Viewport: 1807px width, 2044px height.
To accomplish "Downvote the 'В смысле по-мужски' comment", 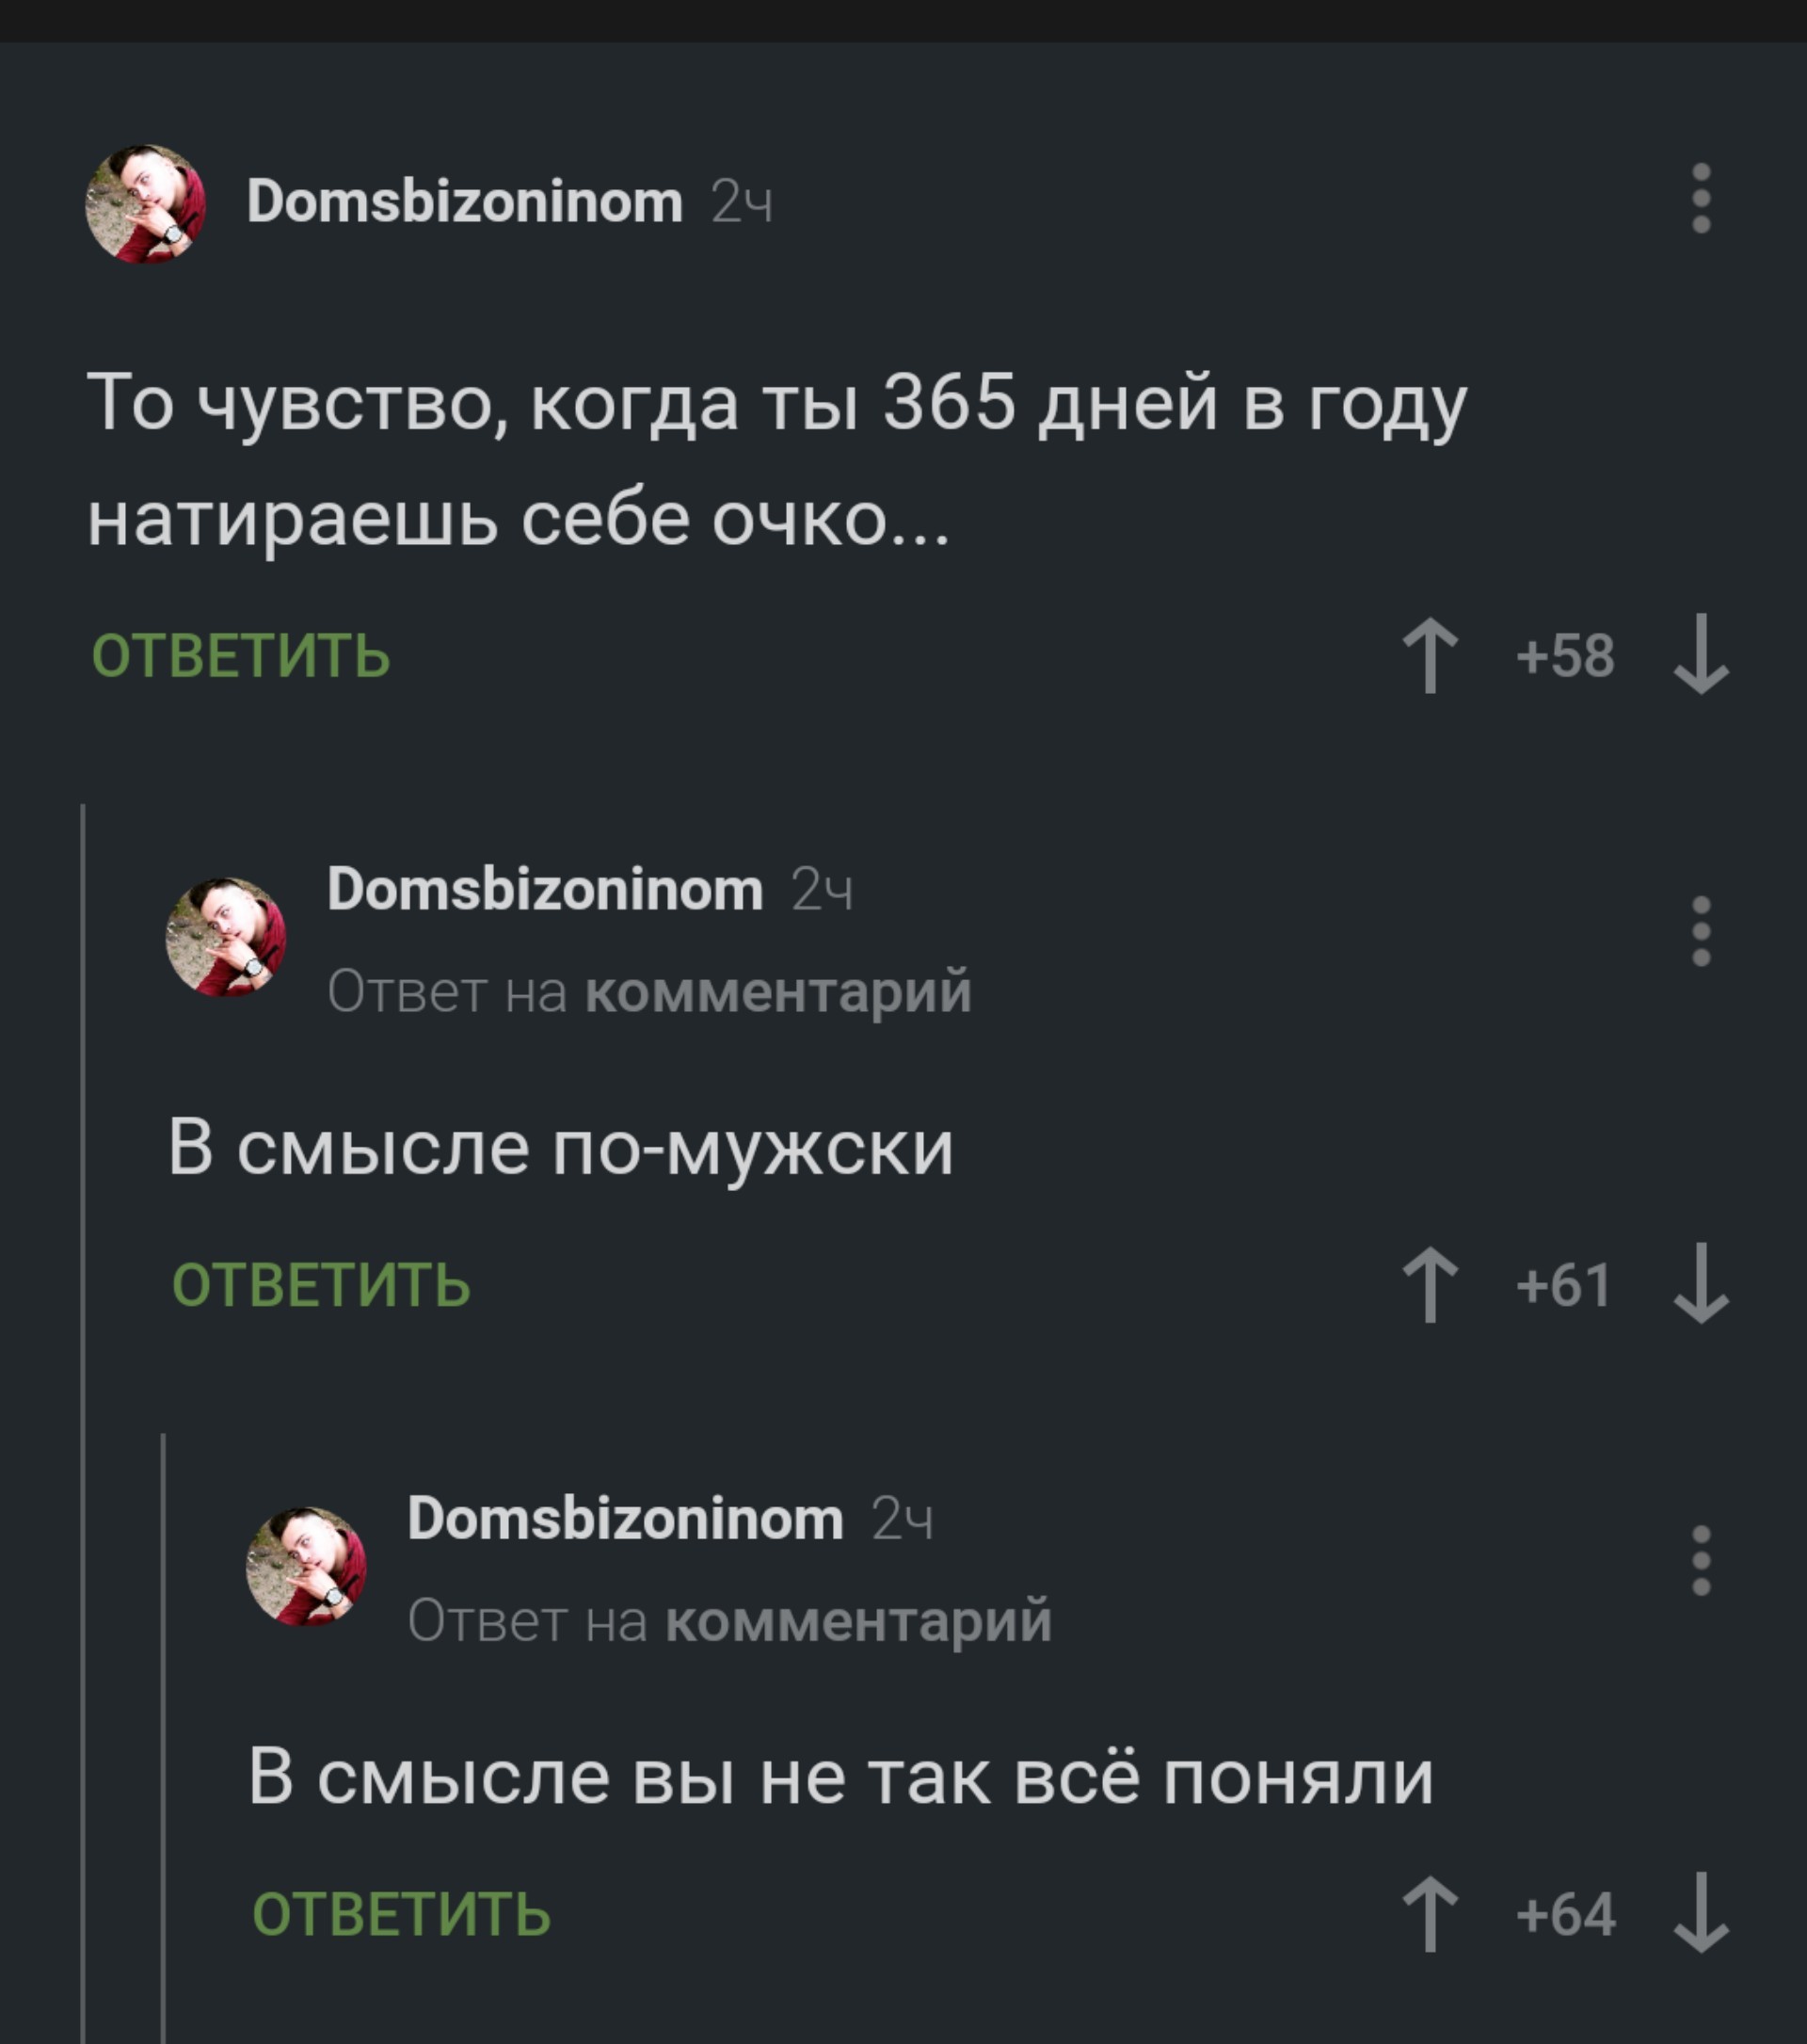I will pos(1701,1284).
